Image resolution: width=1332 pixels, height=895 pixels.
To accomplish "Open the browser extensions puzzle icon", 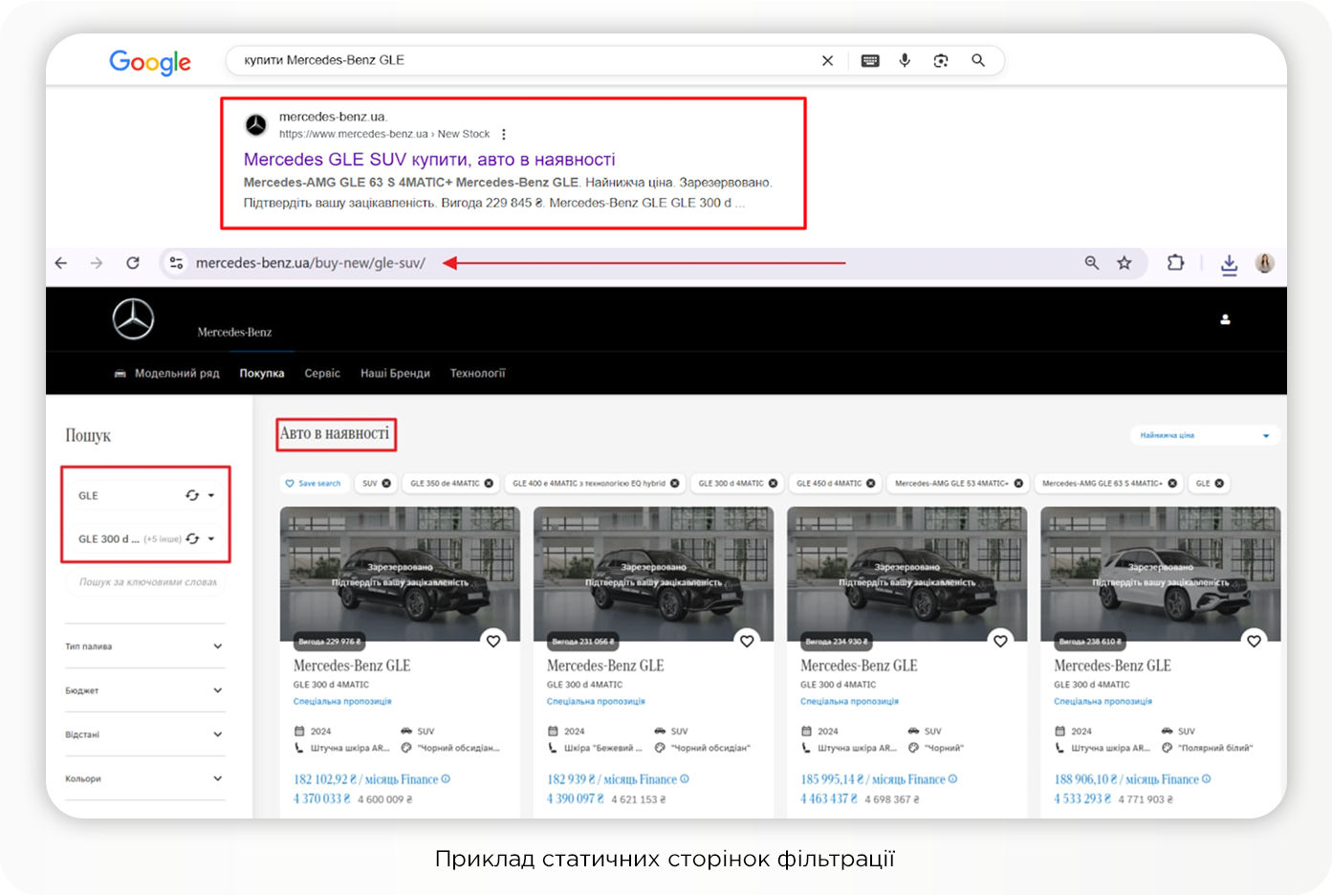I will (1175, 263).
